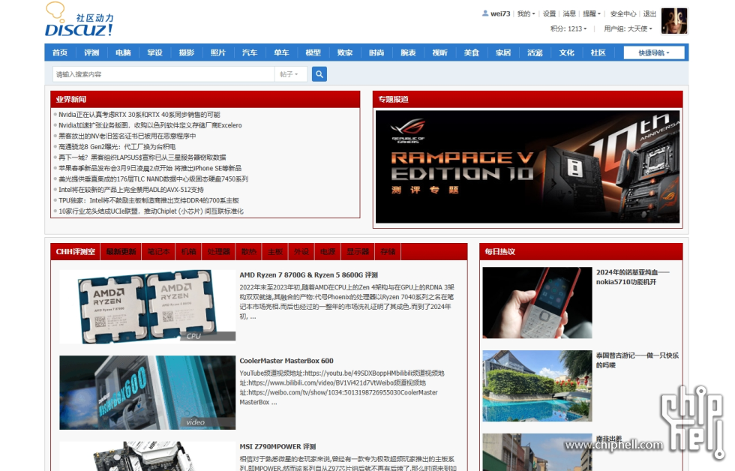Switch to the 显示器 tab

tap(358, 252)
